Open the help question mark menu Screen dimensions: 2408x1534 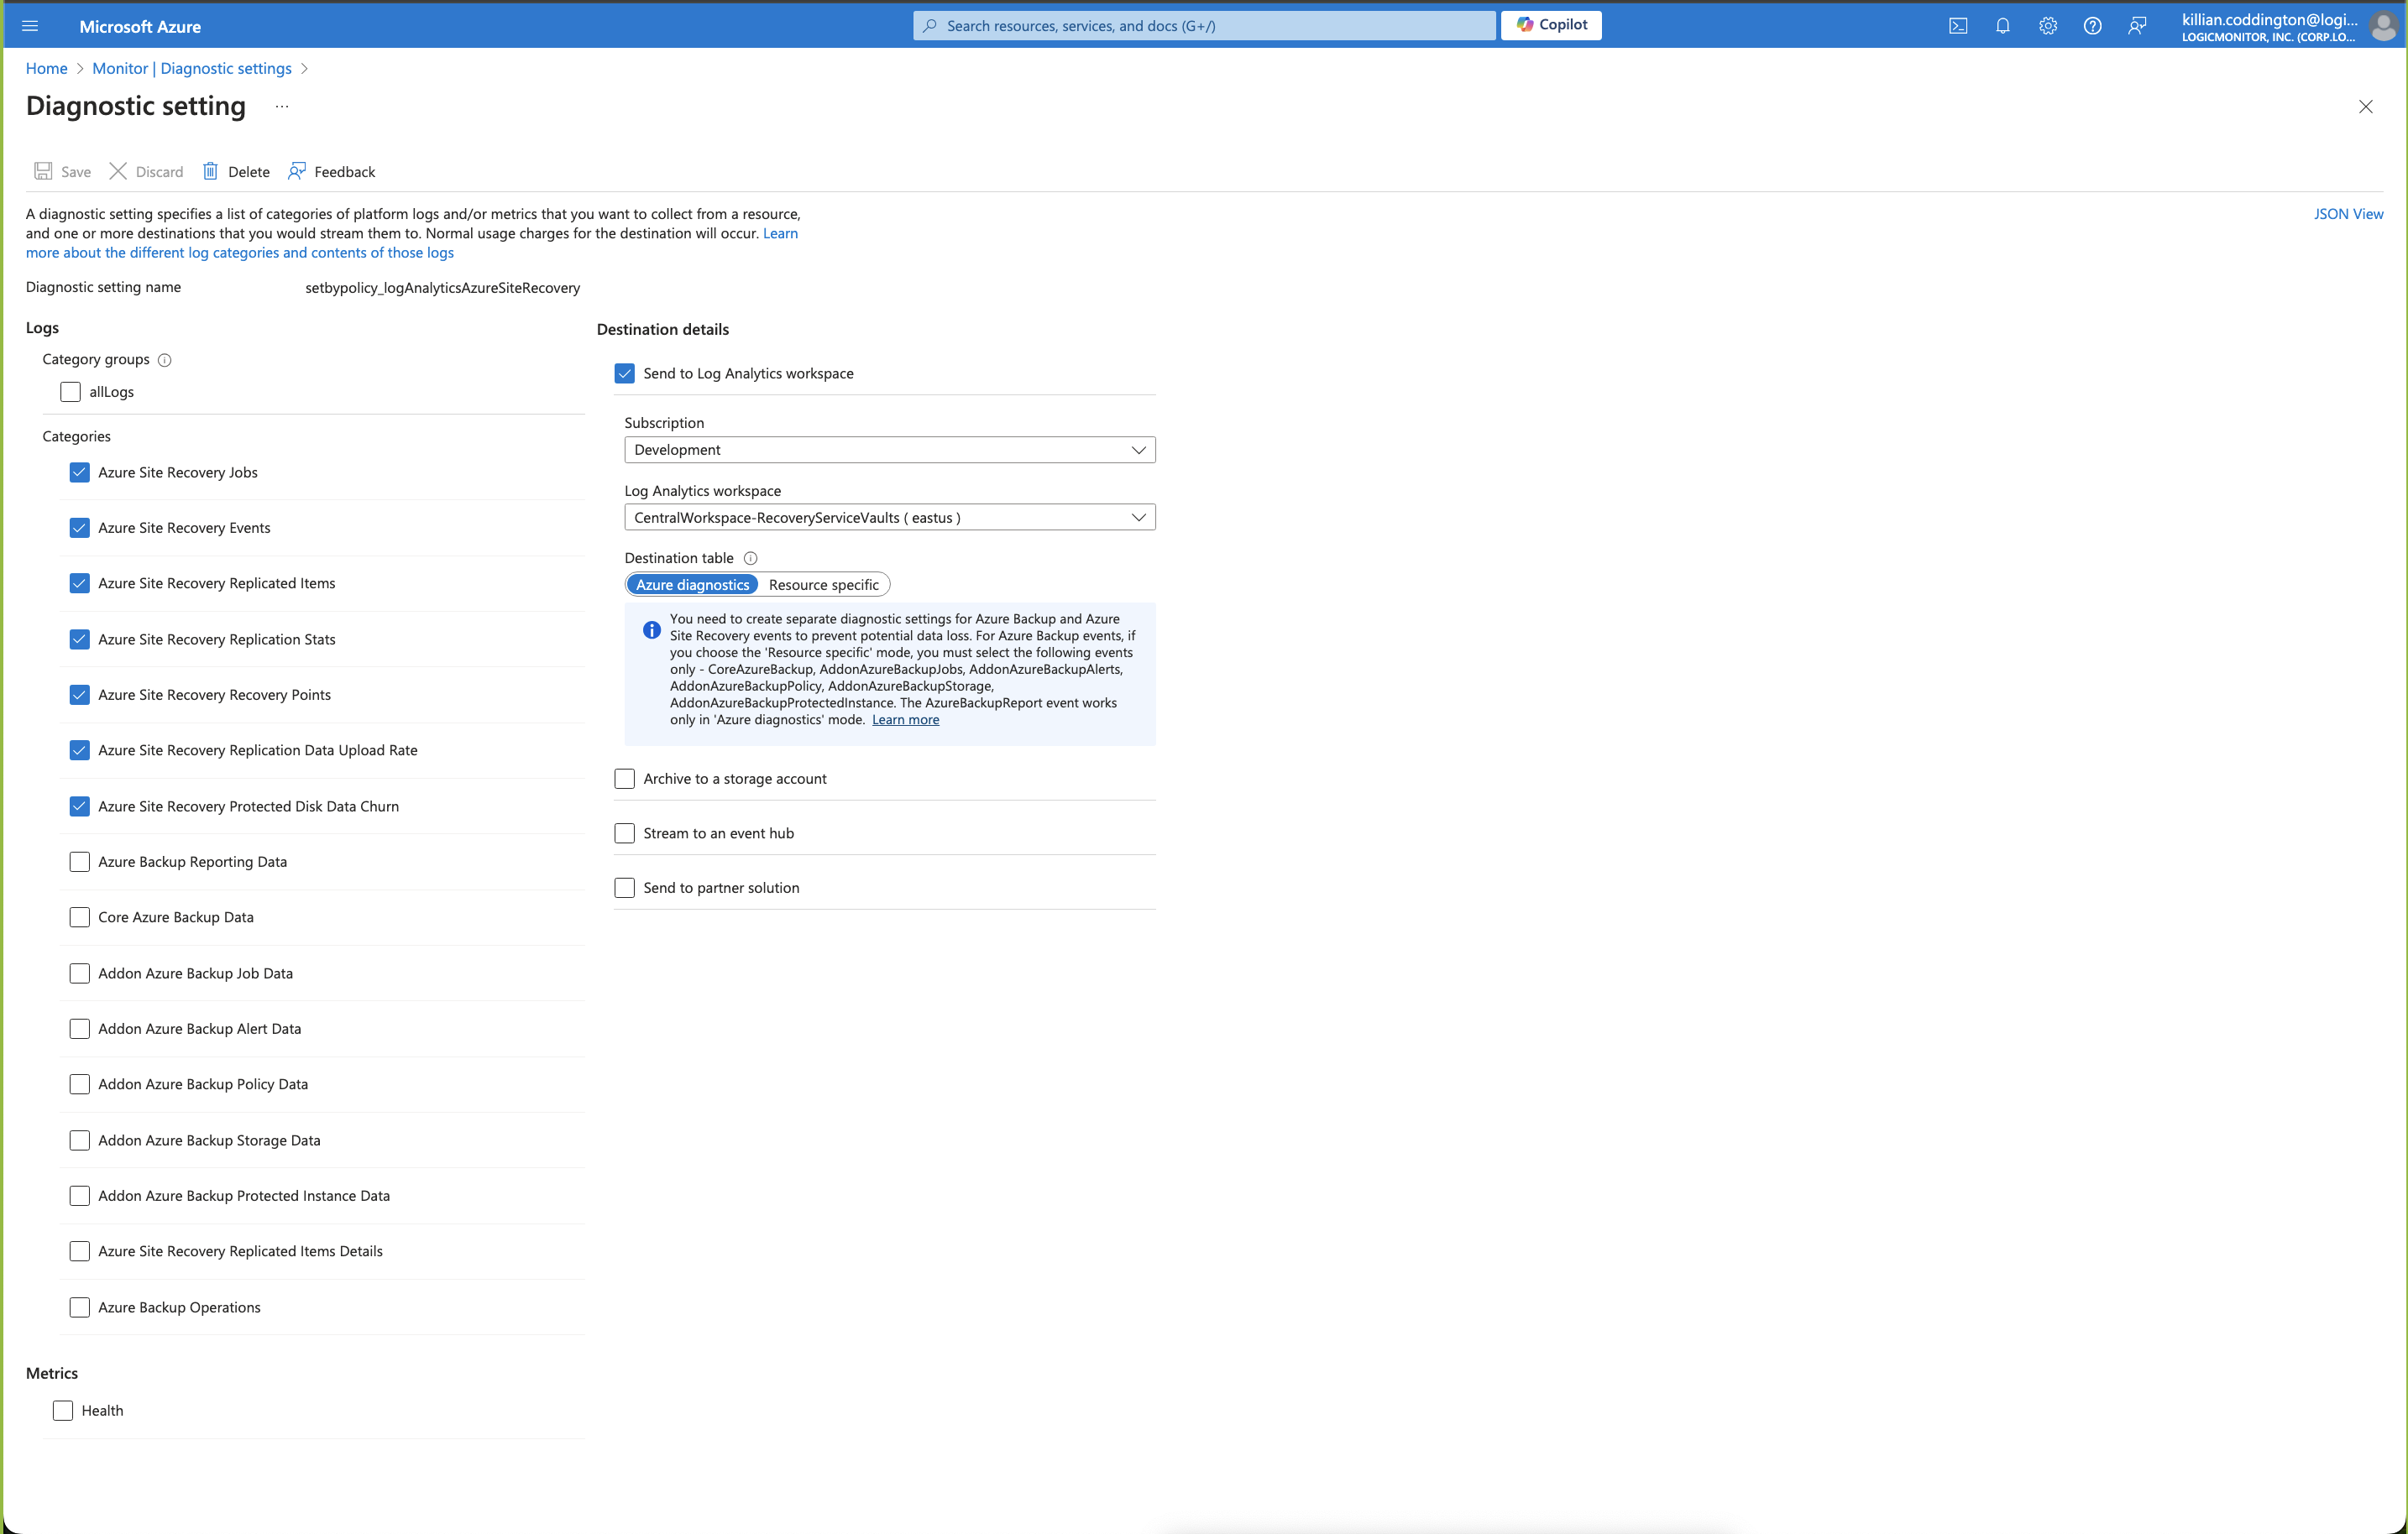2092,26
